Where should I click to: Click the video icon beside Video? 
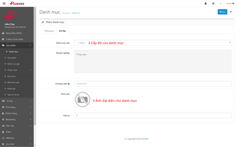click(3, 132)
